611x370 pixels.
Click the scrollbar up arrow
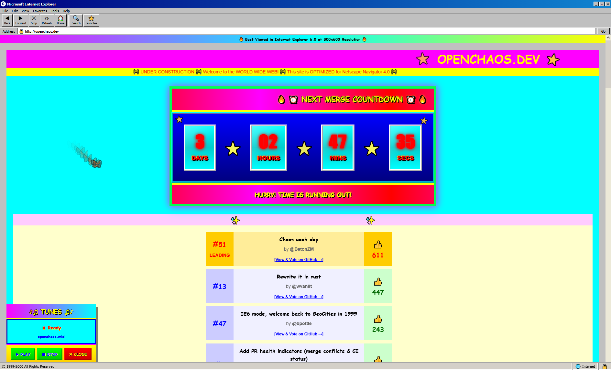[608, 38]
